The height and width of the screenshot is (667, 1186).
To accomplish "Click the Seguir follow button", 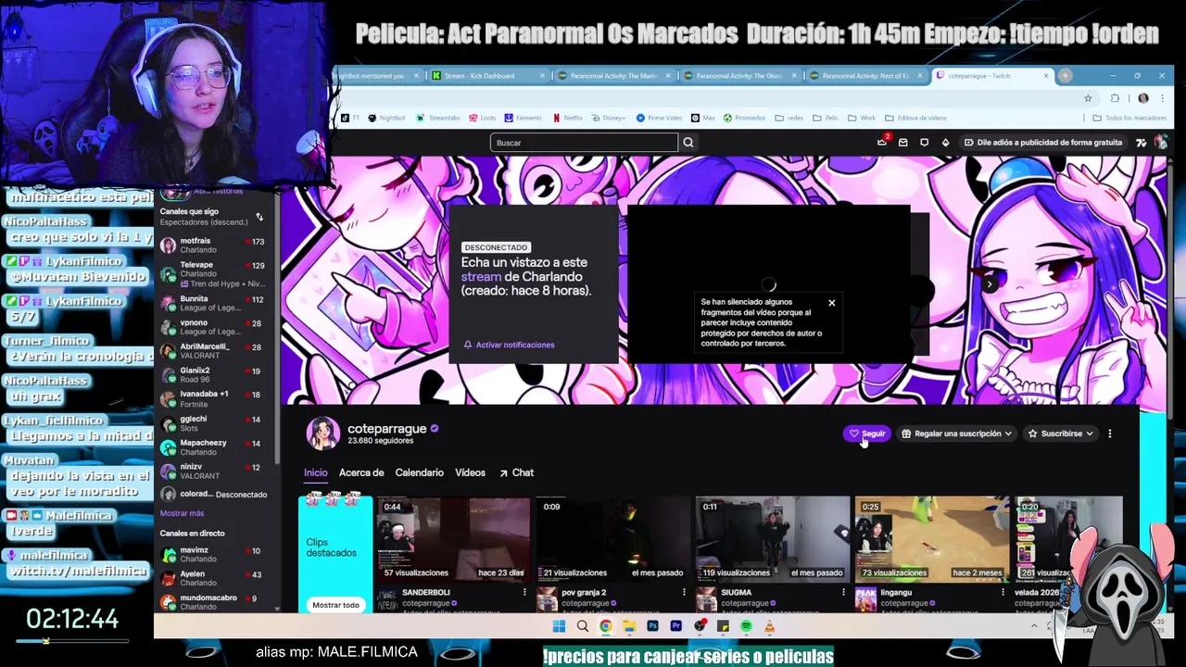I will point(867,434).
